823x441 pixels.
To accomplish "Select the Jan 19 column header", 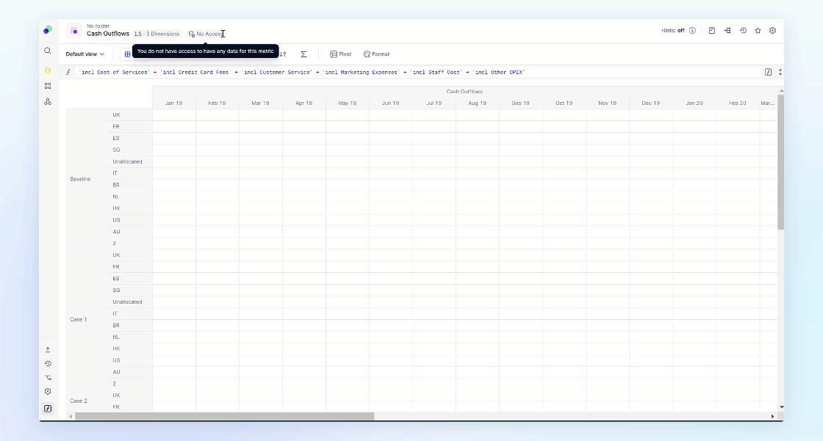I will (173, 103).
